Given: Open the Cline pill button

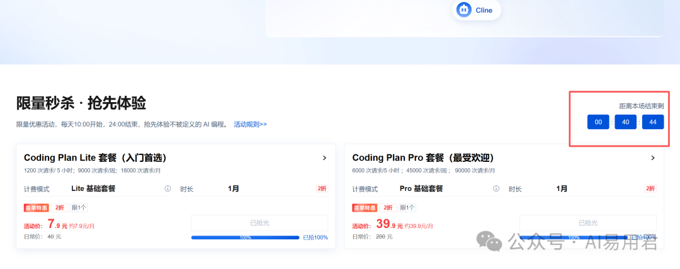Looking at the screenshot, I should 476,9.
